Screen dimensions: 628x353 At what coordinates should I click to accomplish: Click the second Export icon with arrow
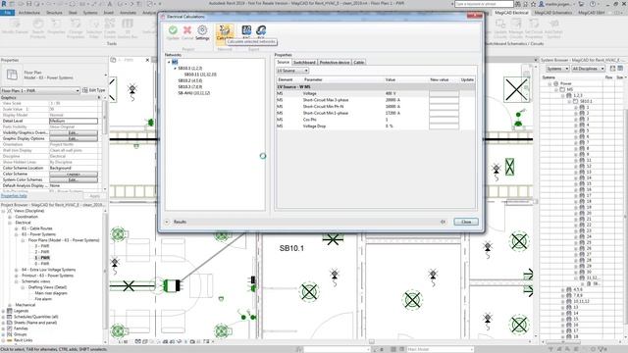(x=261, y=30)
